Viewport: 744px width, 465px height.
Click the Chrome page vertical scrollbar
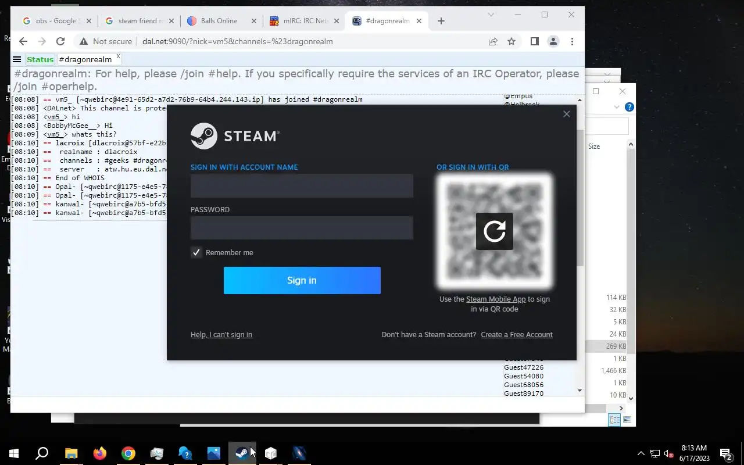coord(581,198)
